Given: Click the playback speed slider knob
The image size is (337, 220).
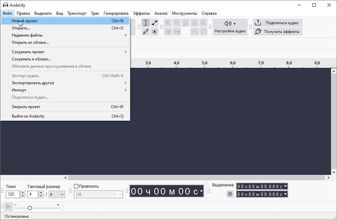Looking at the screenshot, I should click(30, 208).
